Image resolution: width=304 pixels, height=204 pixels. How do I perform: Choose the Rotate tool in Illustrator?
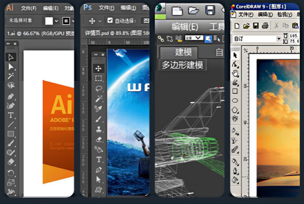(11, 173)
